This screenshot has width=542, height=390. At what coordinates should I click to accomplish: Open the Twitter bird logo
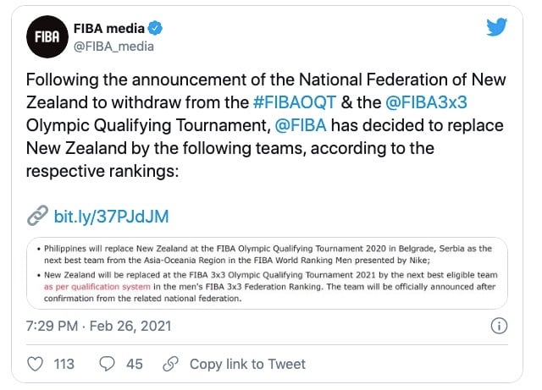(x=497, y=26)
